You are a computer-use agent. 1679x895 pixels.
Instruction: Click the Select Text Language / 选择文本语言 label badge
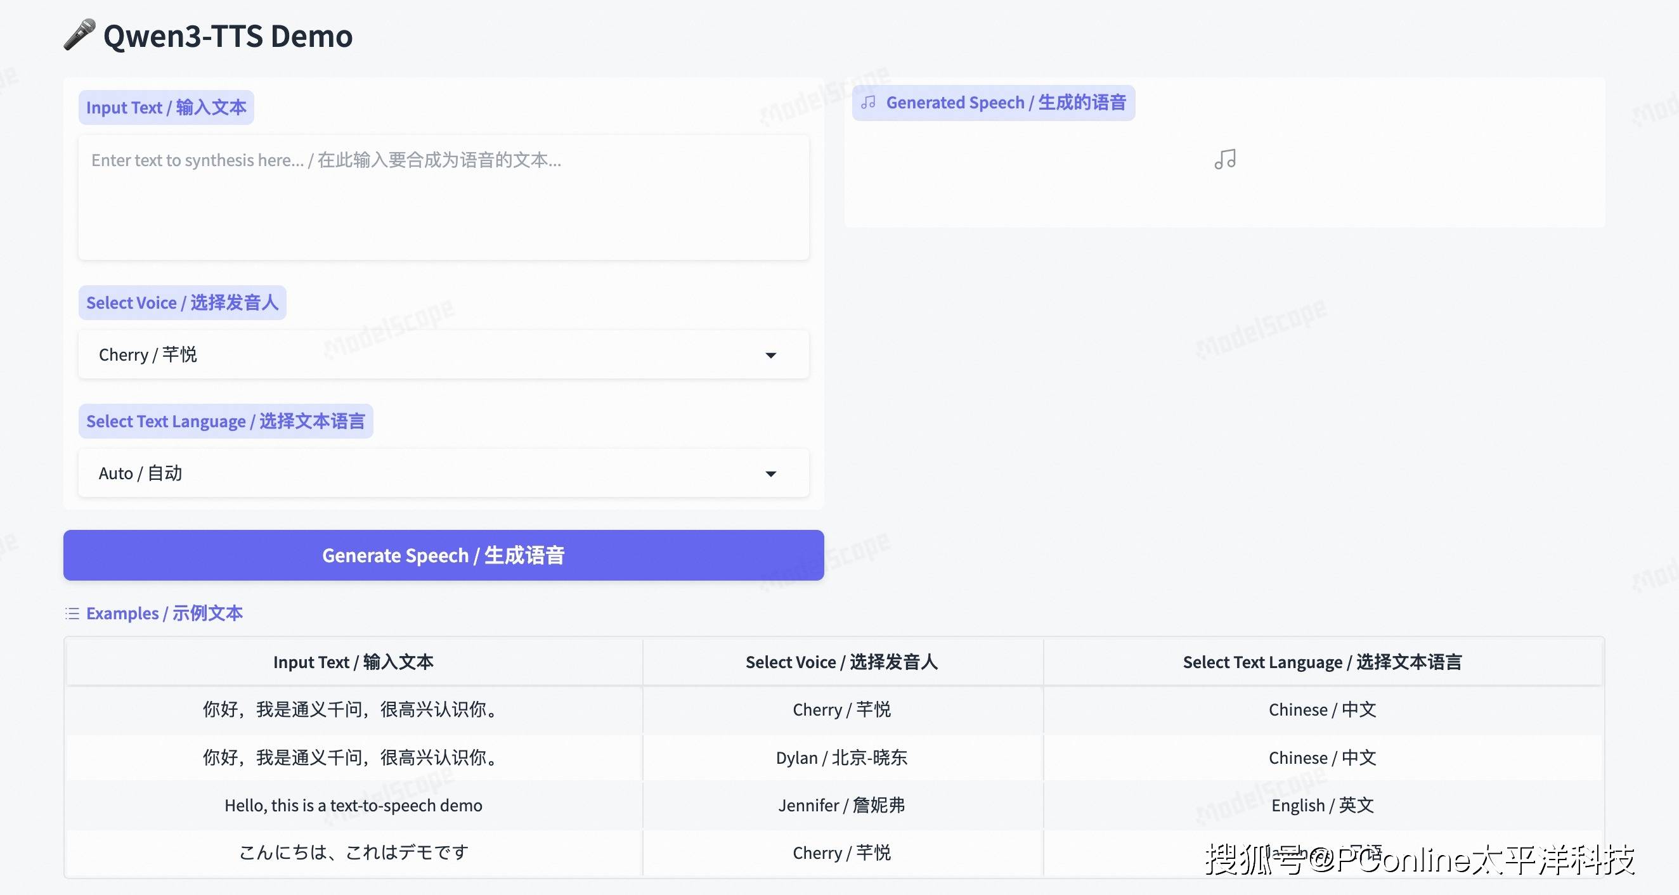pyautogui.click(x=226, y=421)
